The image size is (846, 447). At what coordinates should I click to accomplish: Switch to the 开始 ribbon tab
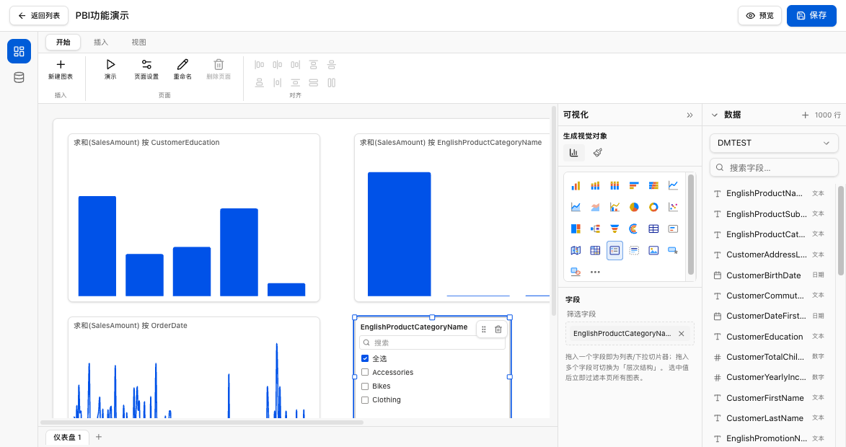pyautogui.click(x=63, y=42)
